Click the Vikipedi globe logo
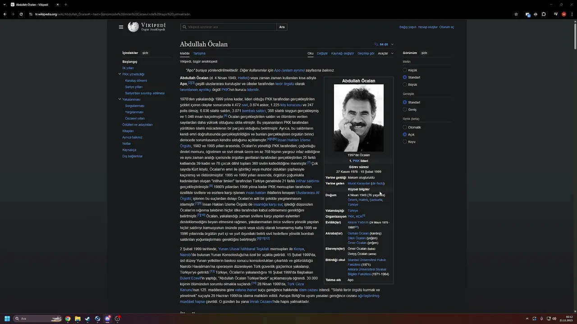 [133, 27]
